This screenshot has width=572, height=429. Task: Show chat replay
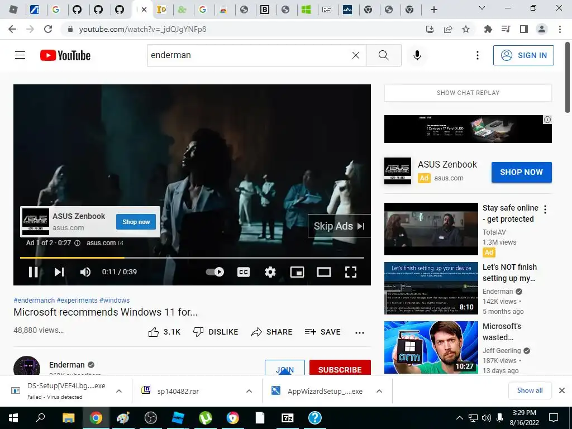pos(468,93)
